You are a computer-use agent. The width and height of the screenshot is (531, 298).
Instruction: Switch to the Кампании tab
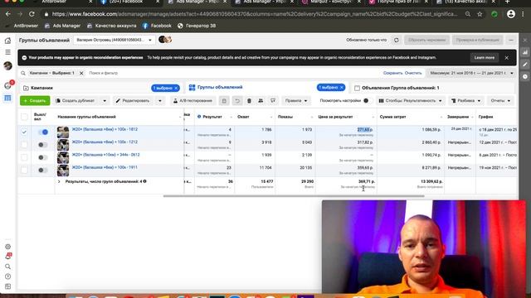(100, 88)
